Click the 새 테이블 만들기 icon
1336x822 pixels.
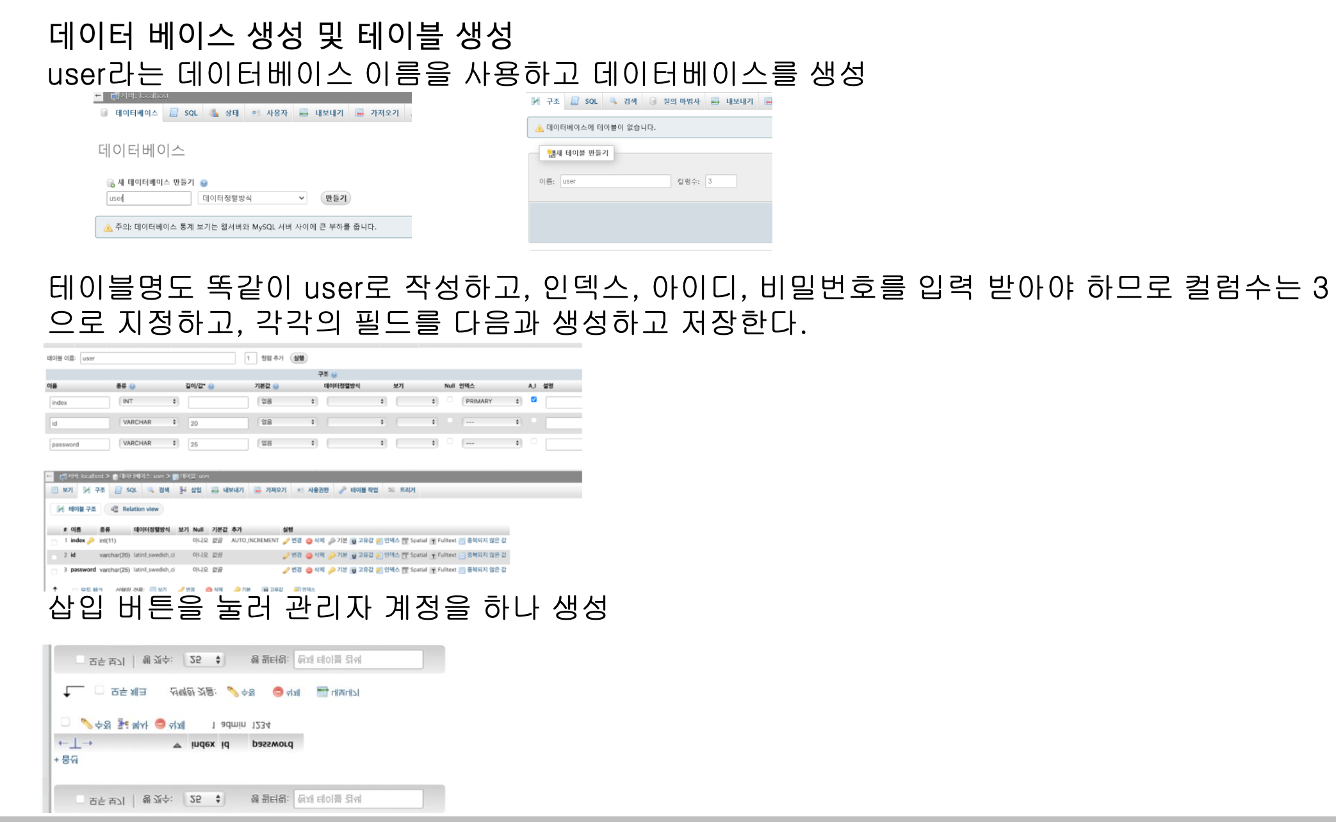pyautogui.click(x=550, y=153)
